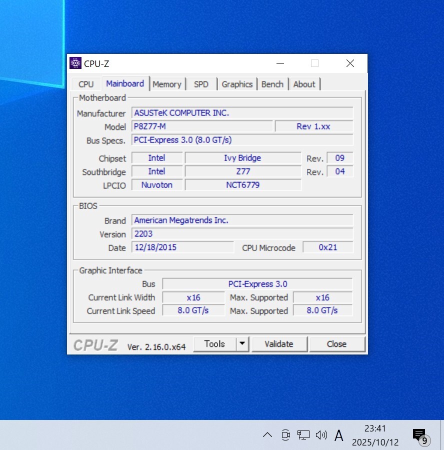This screenshot has height=450, width=444.
Task: Expand the Tools dropdown arrow
Action: click(x=242, y=344)
